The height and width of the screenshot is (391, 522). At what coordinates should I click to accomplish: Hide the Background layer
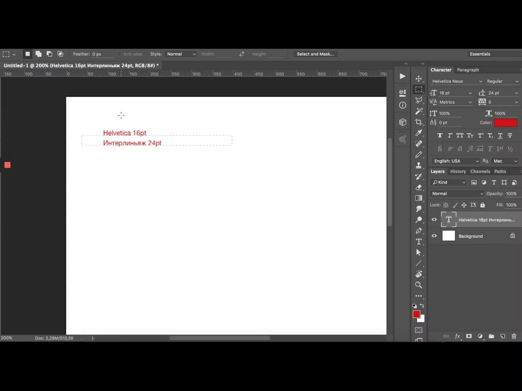[x=434, y=236]
